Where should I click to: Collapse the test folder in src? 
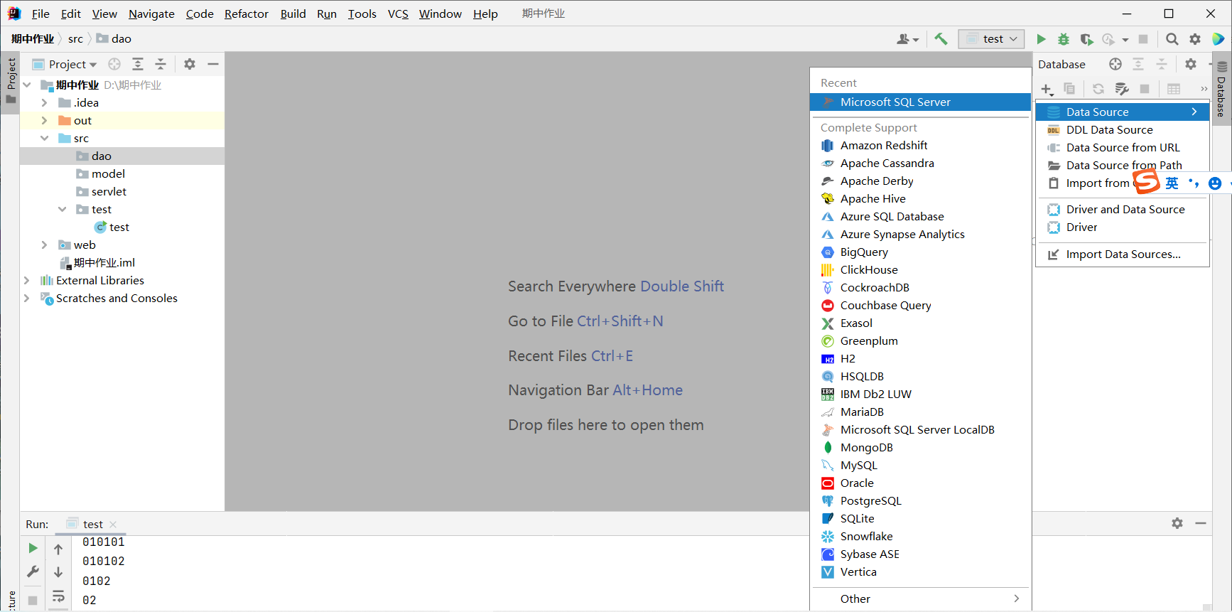[62, 210]
